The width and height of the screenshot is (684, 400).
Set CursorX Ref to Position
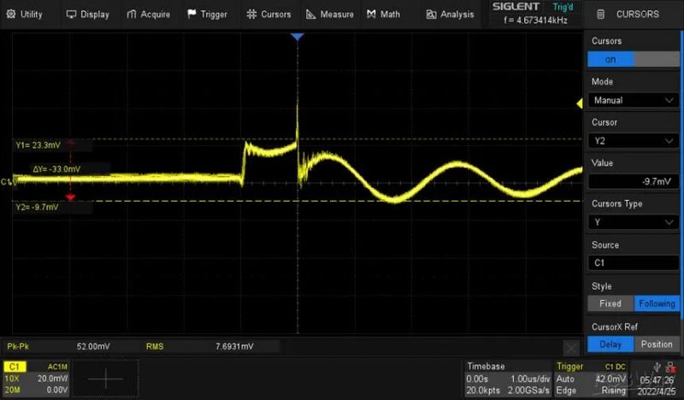(x=657, y=344)
